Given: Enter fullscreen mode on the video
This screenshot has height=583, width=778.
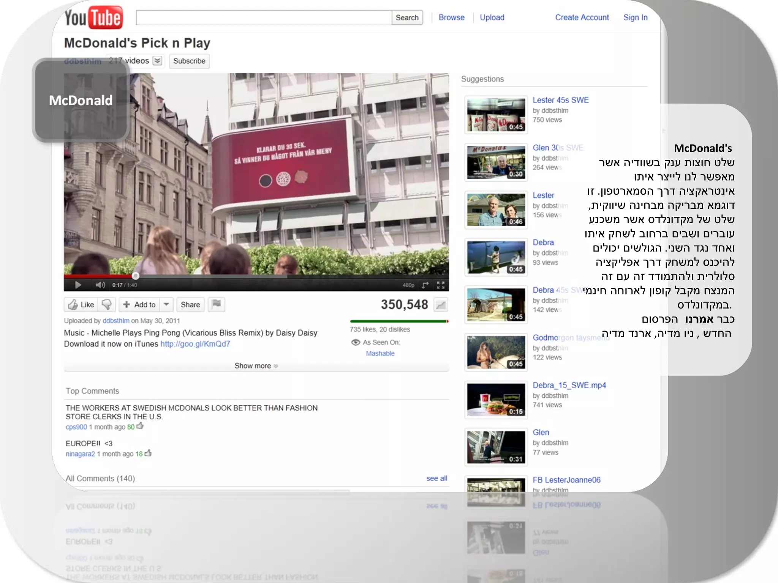Looking at the screenshot, I should 441,285.
